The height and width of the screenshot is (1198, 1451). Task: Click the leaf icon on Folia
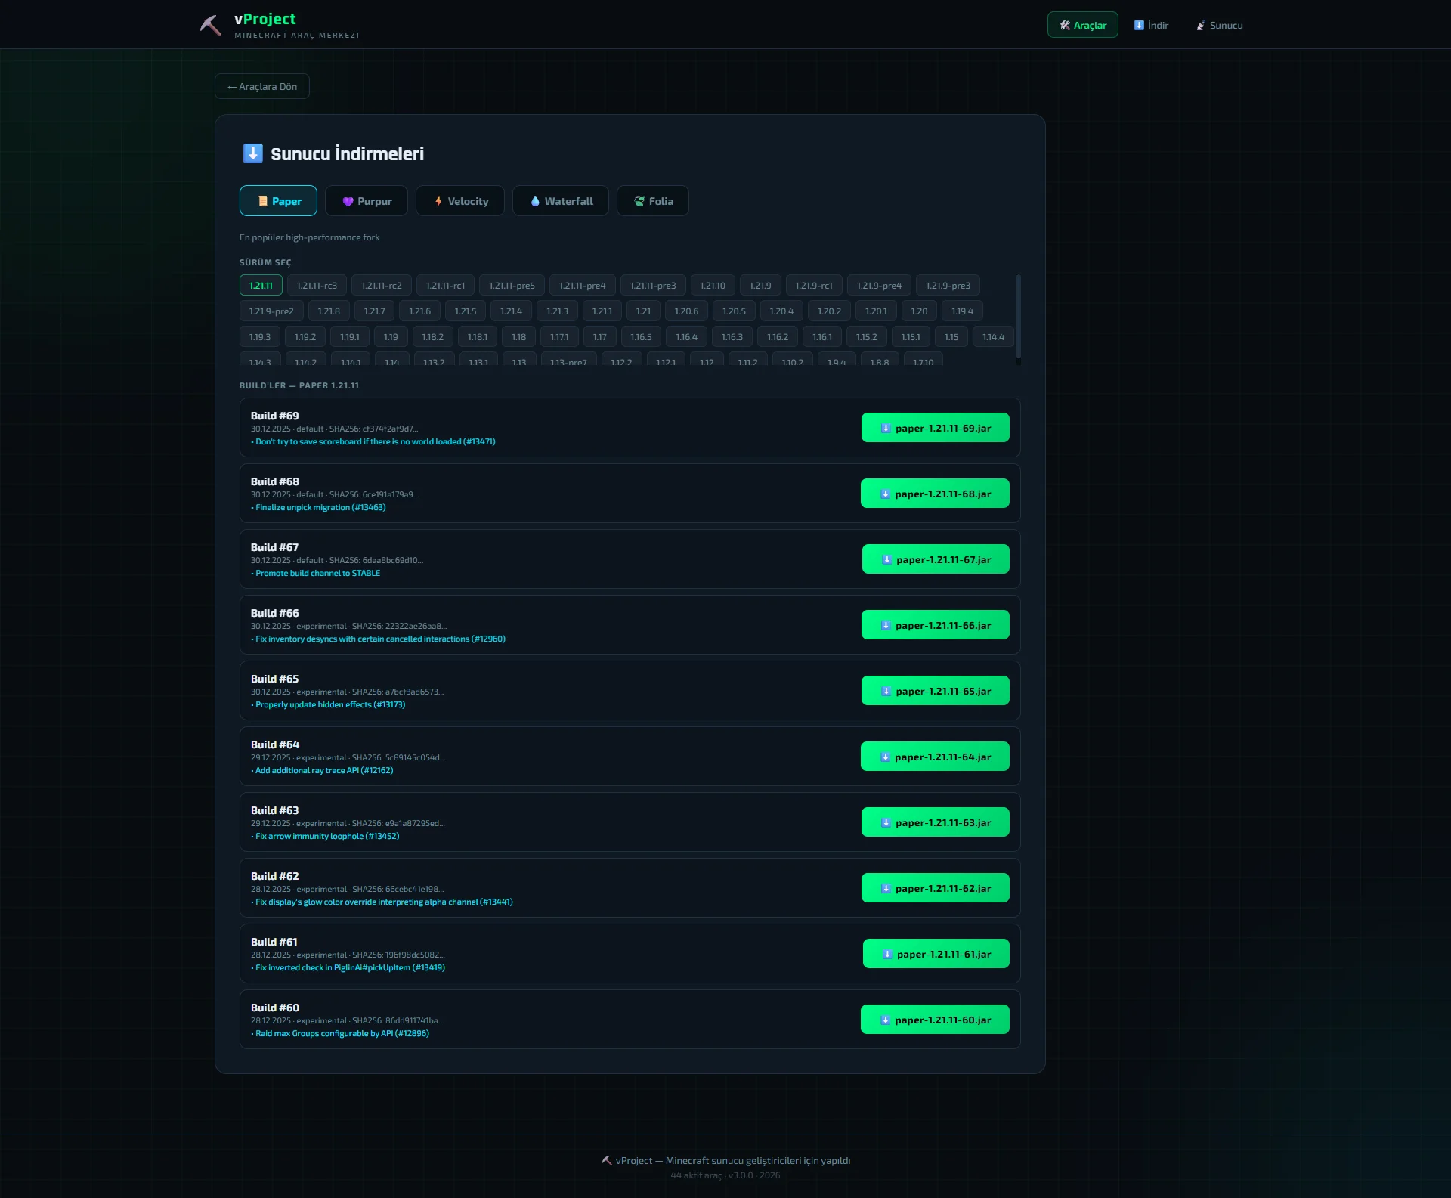point(639,201)
